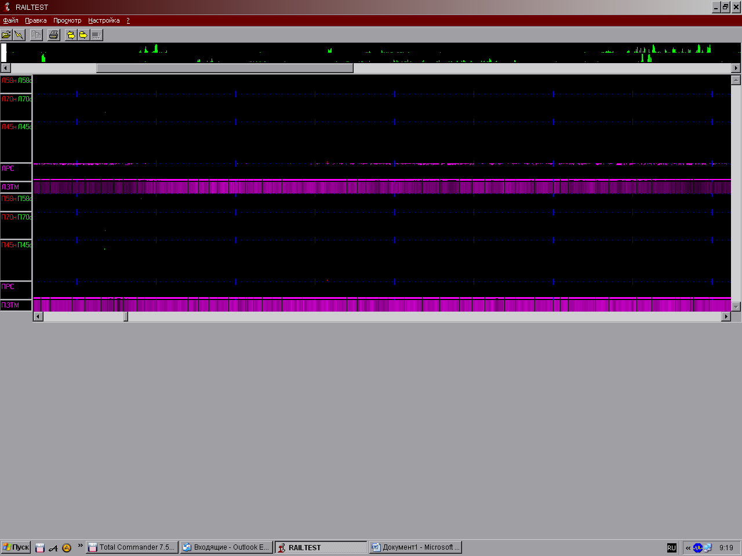Select the Л70н Л70о channel label

[x=16, y=107]
